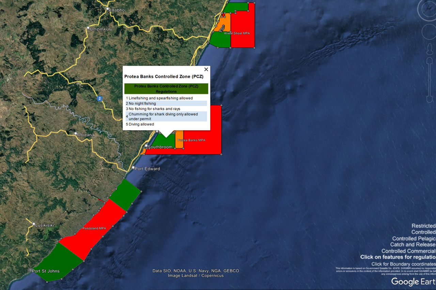Click the Umzimkulu place marker dot
Viewport: 436px width, 290px height.
coord(89,28)
